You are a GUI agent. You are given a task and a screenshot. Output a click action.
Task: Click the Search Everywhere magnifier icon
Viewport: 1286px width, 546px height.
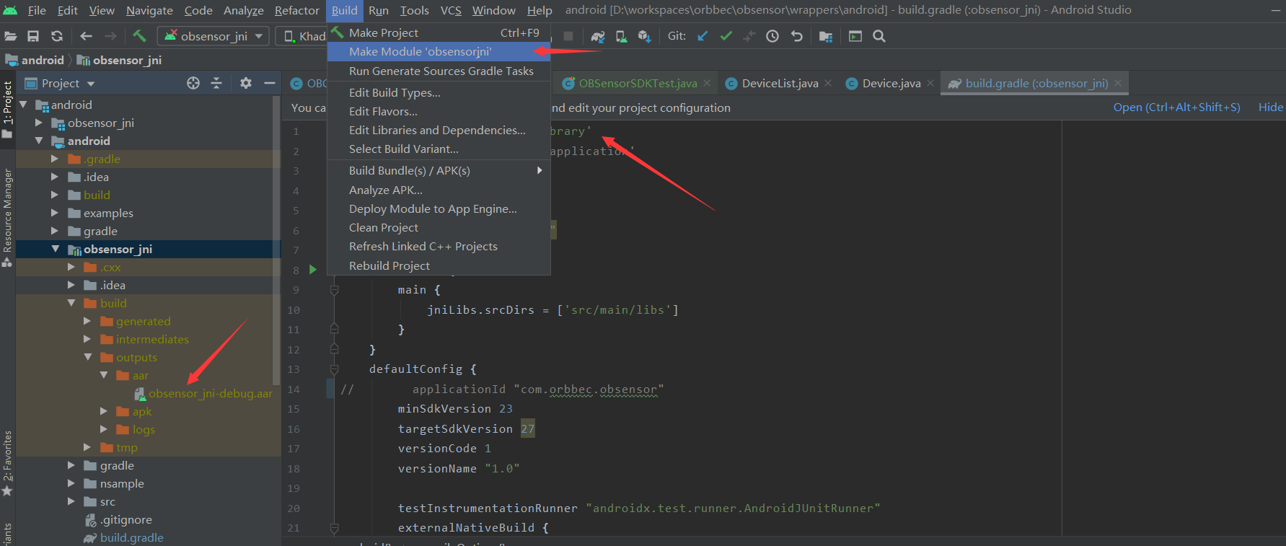(879, 36)
